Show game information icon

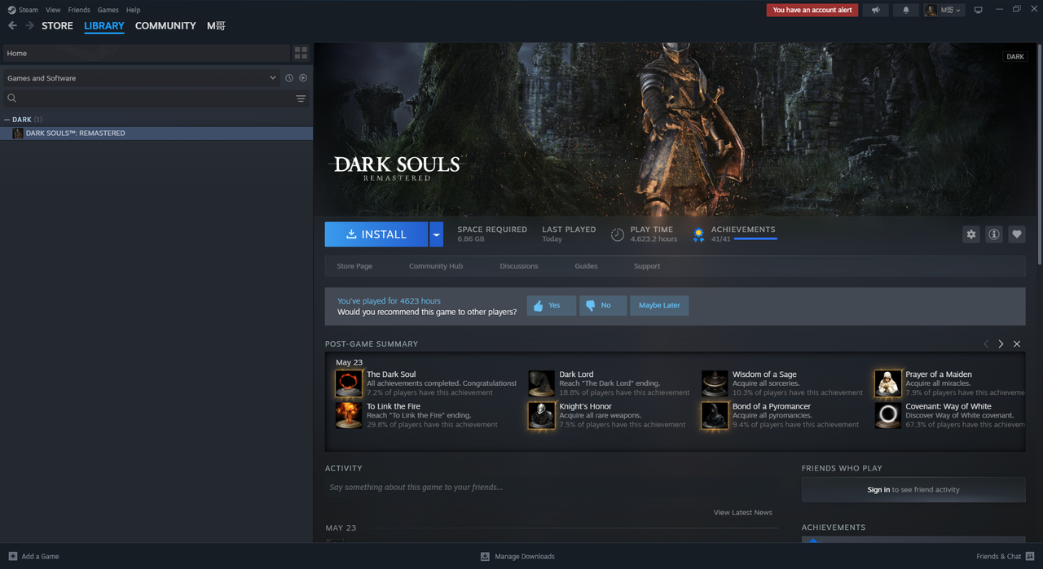[x=994, y=234]
